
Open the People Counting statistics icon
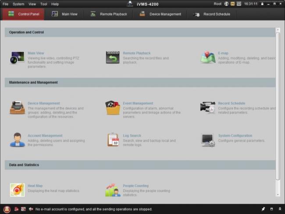tap(113, 190)
